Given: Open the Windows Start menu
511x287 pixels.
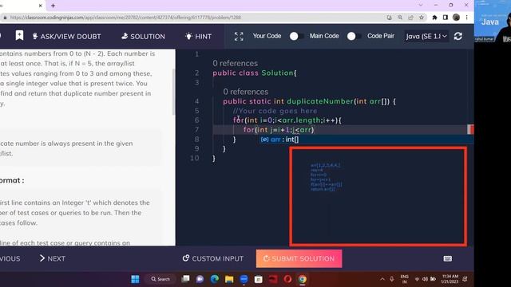Looking at the screenshot, I should (135, 279).
